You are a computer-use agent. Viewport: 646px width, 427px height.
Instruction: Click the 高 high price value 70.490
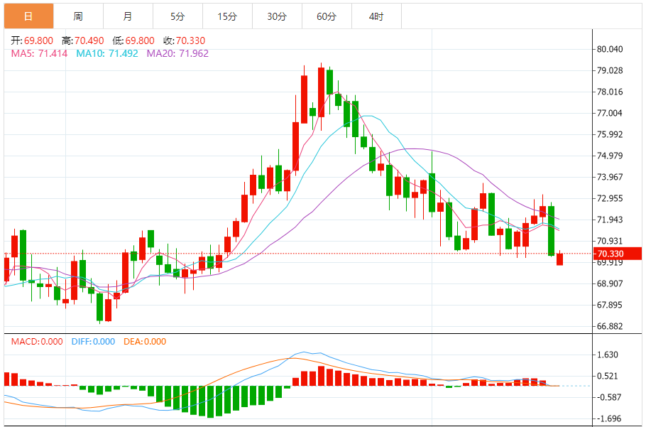tap(89, 40)
